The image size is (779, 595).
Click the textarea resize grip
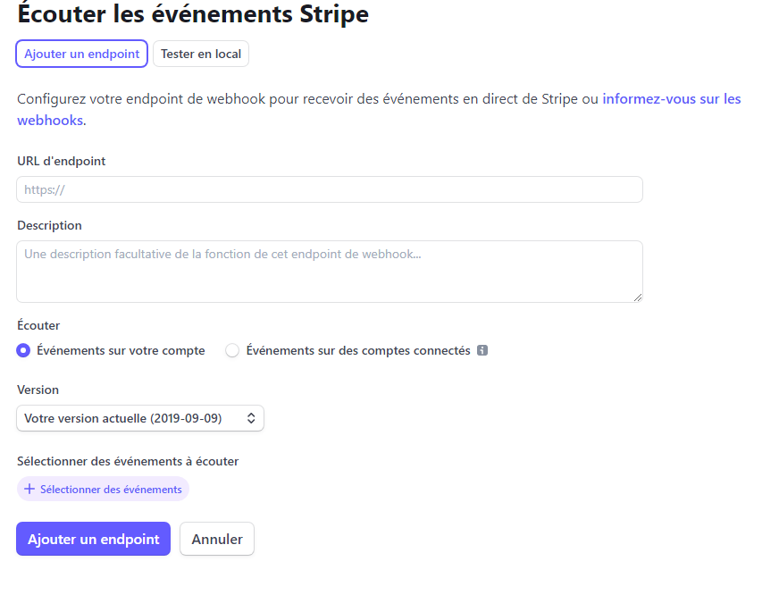tap(637, 297)
